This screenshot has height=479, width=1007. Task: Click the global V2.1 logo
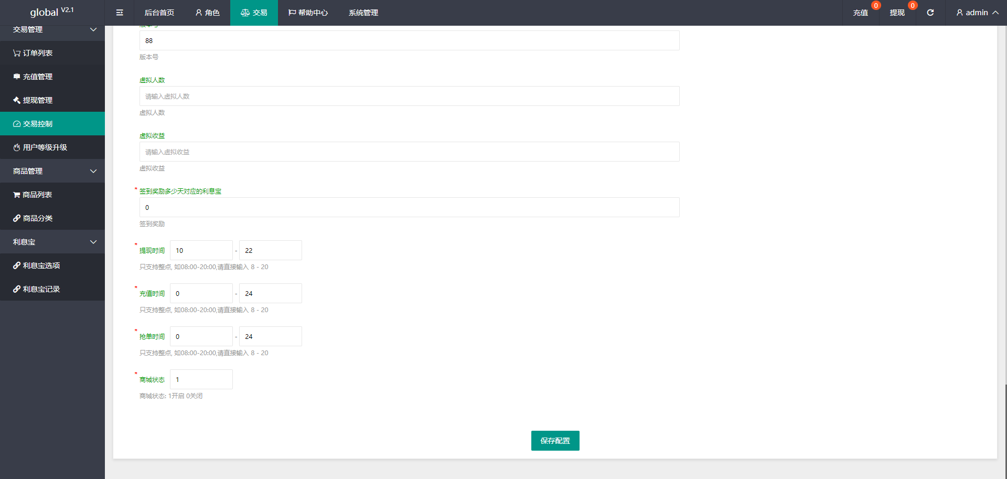pyautogui.click(x=52, y=12)
